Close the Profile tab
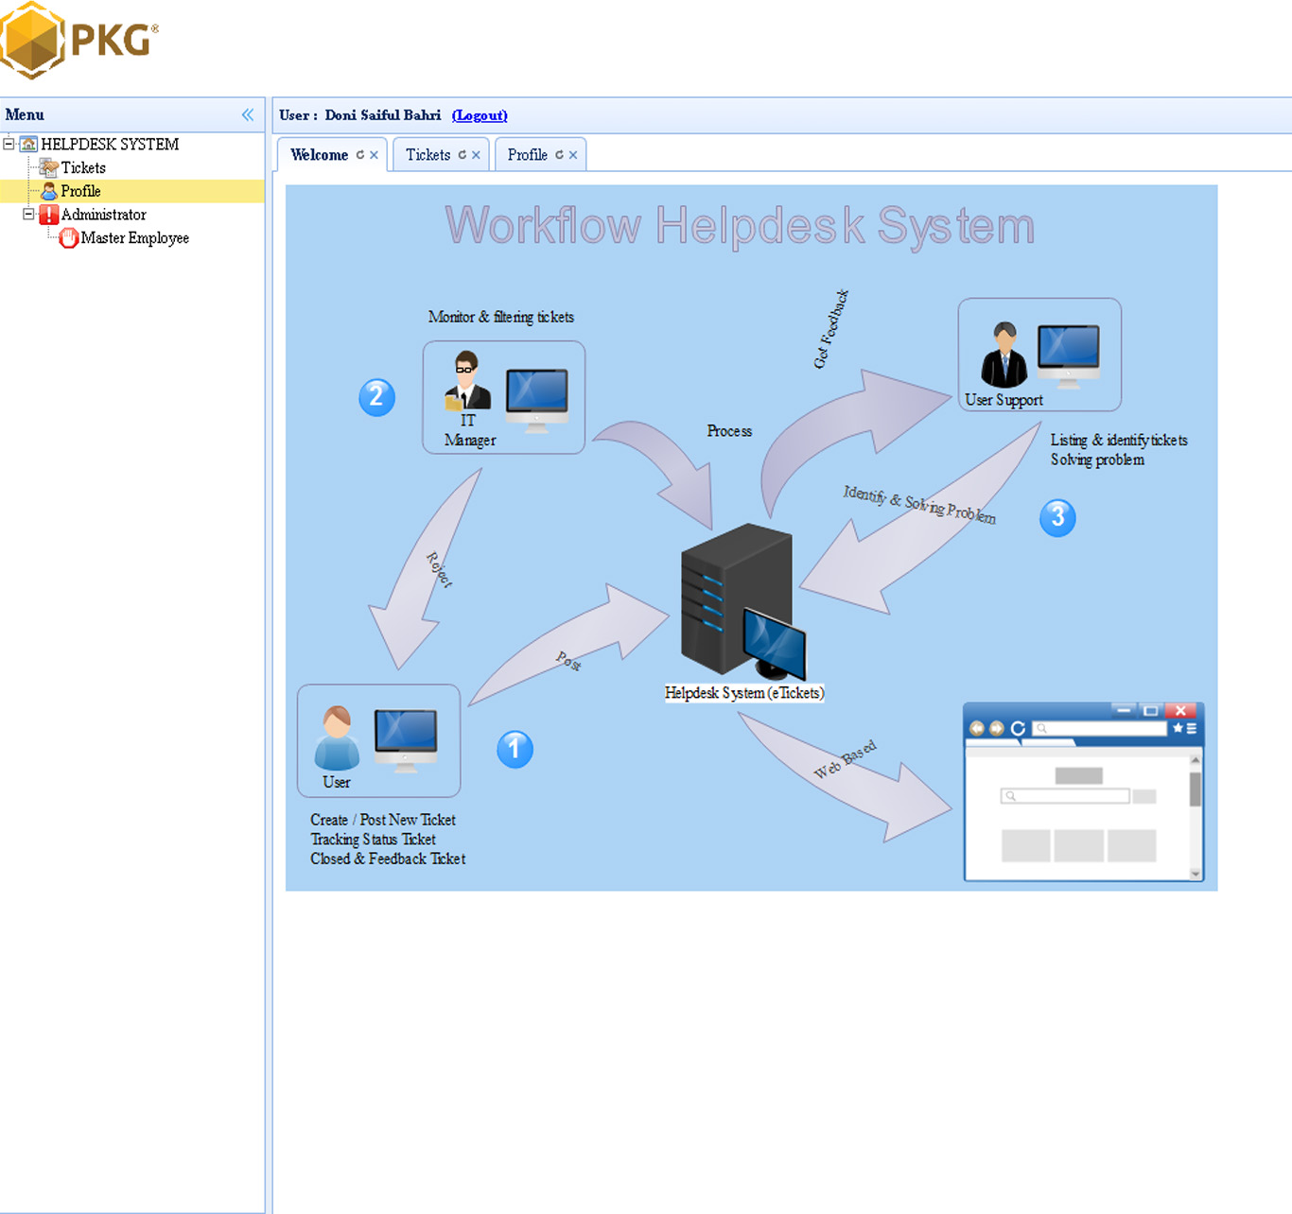The image size is (1292, 1214). click(x=573, y=155)
